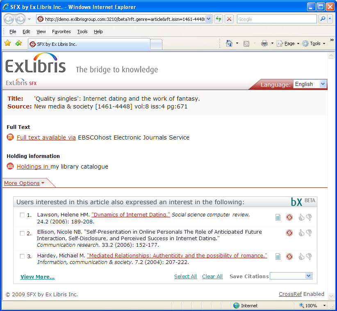Click Add to Favorites star-plus icon
Screen dimensions: 337x311
(x=19, y=43)
